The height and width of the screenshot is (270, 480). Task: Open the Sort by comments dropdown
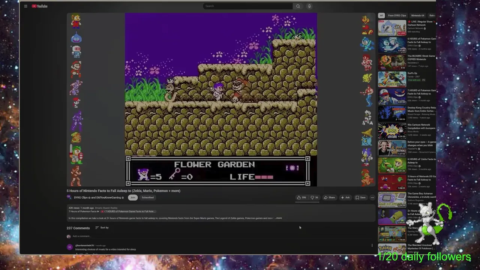point(102,228)
